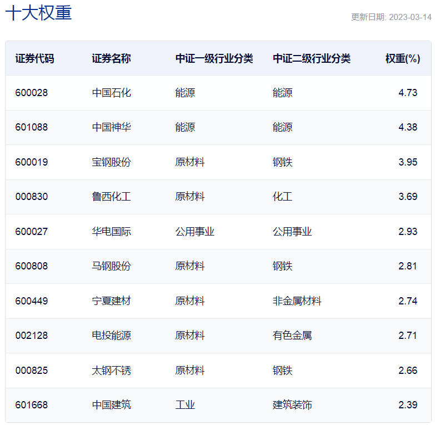The image size is (435, 425).
Task: Click weight value 4.73
Action: (x=408, y=93)
